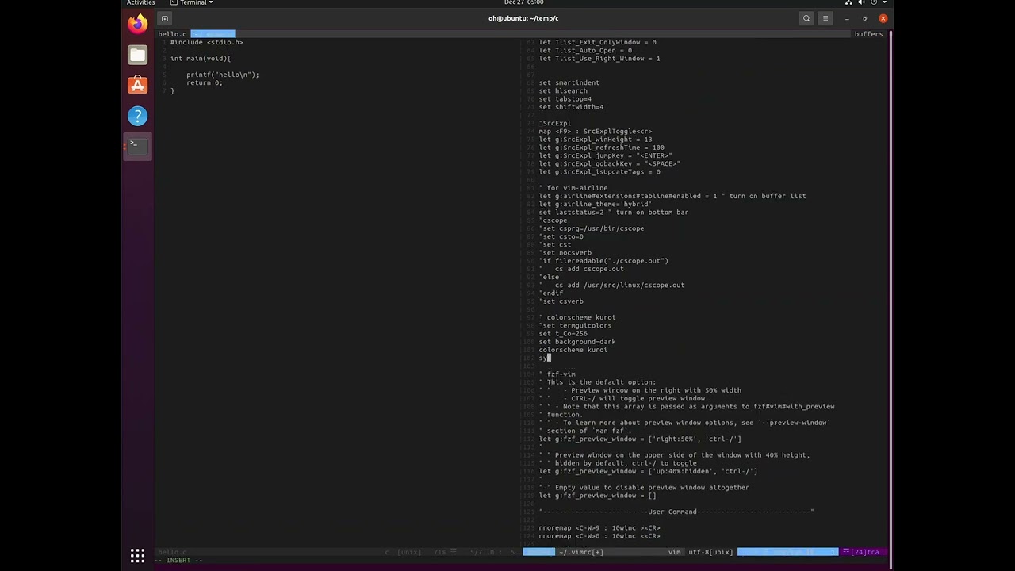Click the #include <stdio.h> line

206,42
